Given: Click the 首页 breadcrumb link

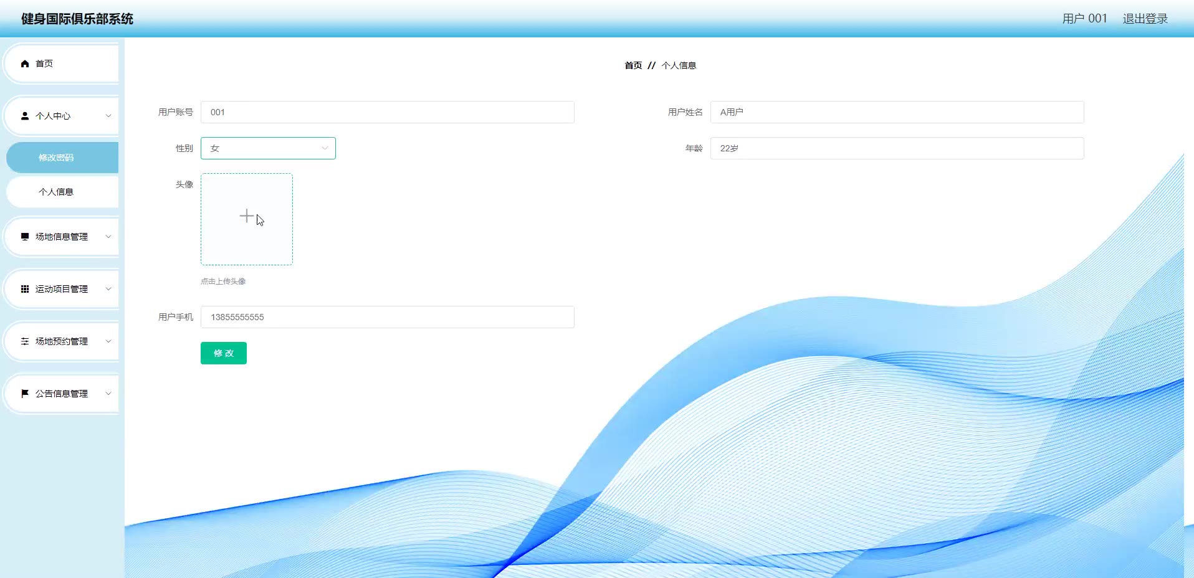Looking at the screenshot, I should pyautogui.click(x=633, y=65).
